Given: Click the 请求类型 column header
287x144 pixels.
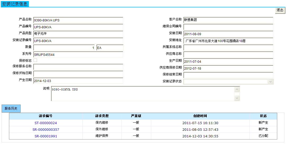Looking at the screenshot, I should tap(102, 116).
